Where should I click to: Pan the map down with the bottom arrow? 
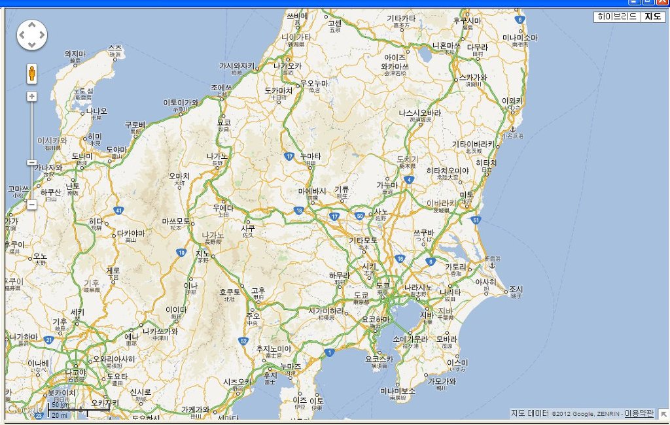32,44
